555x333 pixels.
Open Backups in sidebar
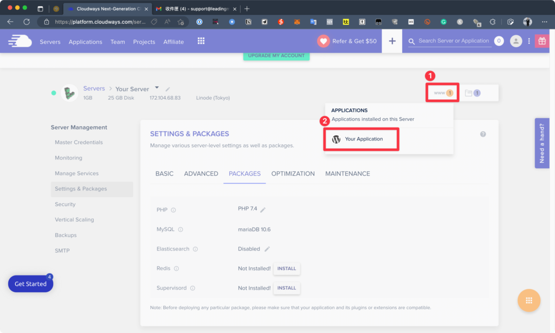pos(66,235)
